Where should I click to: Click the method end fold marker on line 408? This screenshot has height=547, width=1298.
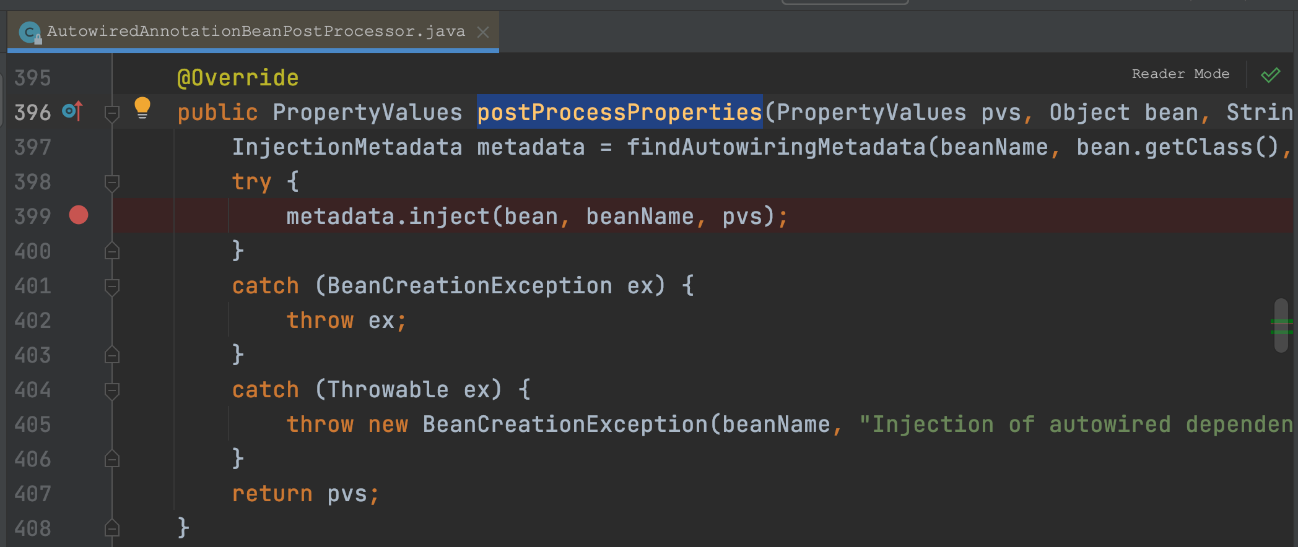(112, 528)
